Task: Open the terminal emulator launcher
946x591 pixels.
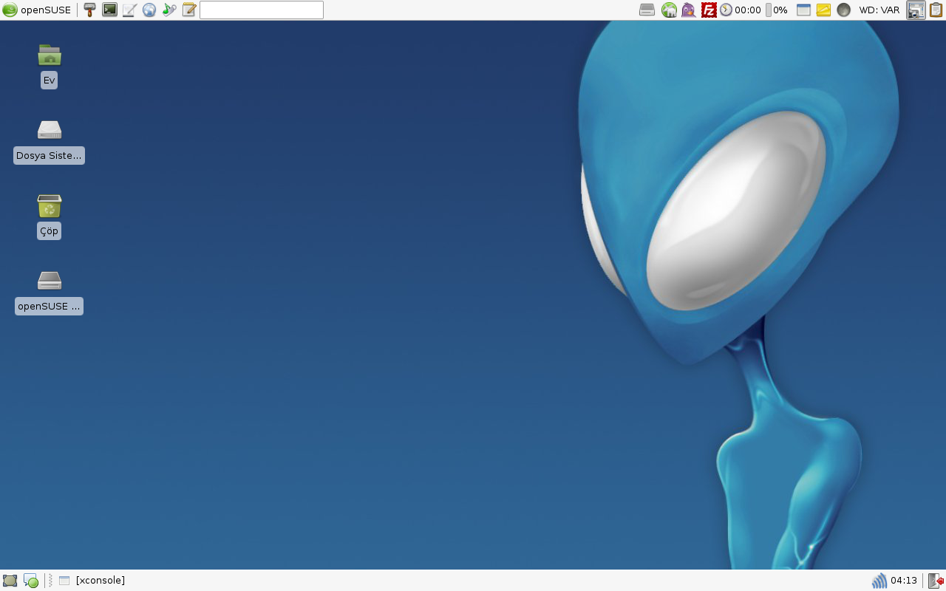Action: point(109,10)
